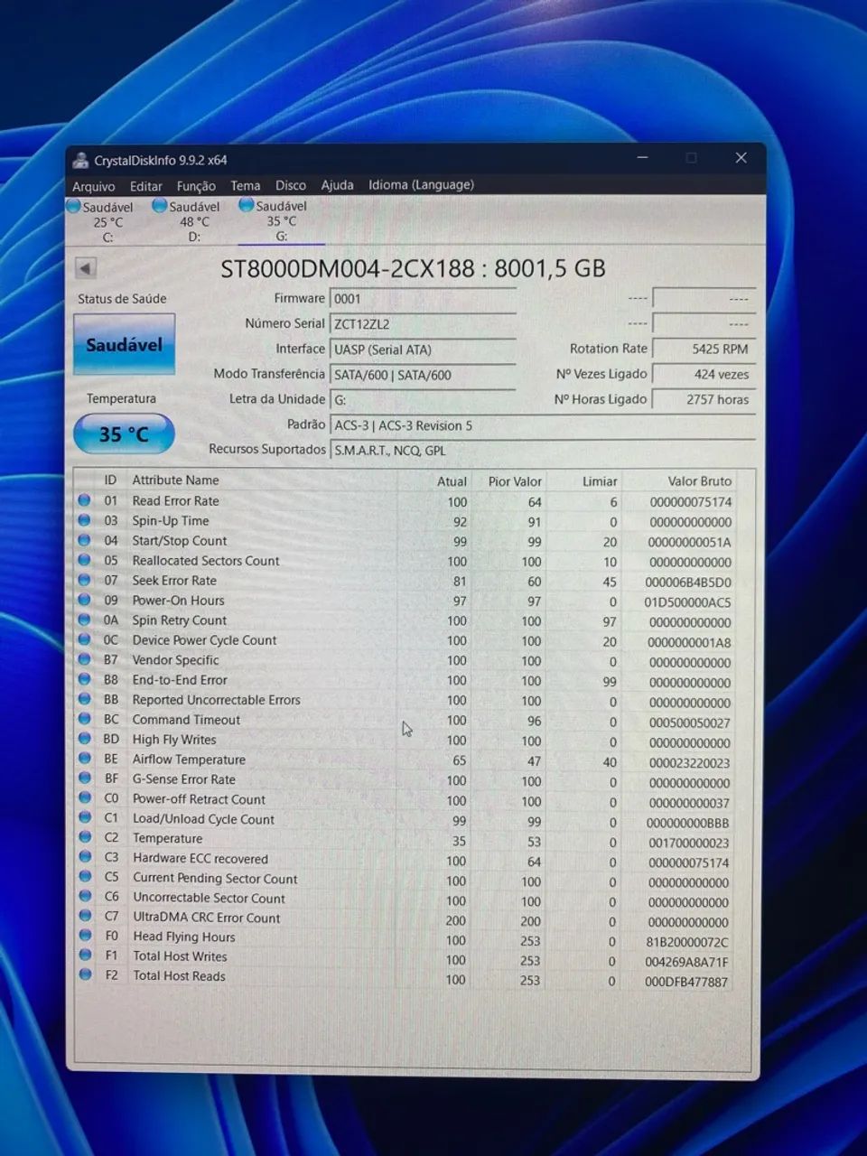
Task: Click the status dot for Start/Stop Count
Action: [x=85, y=540]
